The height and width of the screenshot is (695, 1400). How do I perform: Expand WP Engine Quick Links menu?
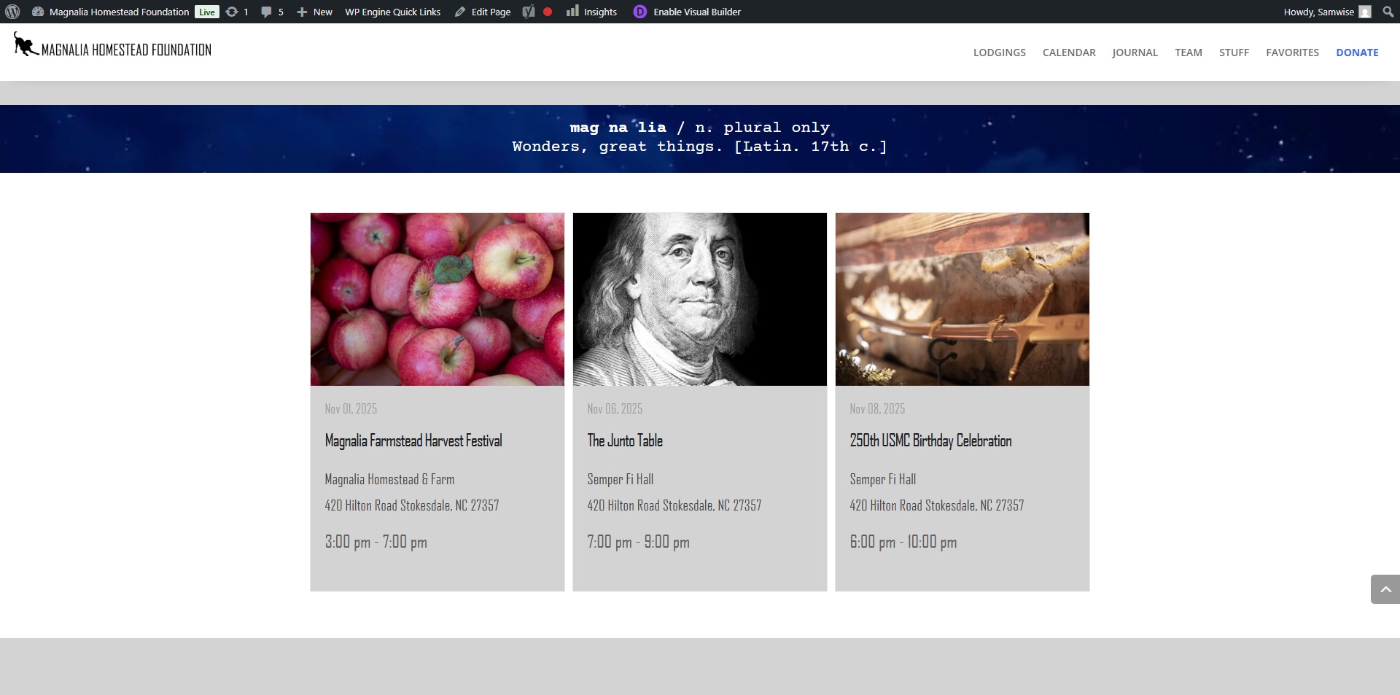(x=392, y=12)
